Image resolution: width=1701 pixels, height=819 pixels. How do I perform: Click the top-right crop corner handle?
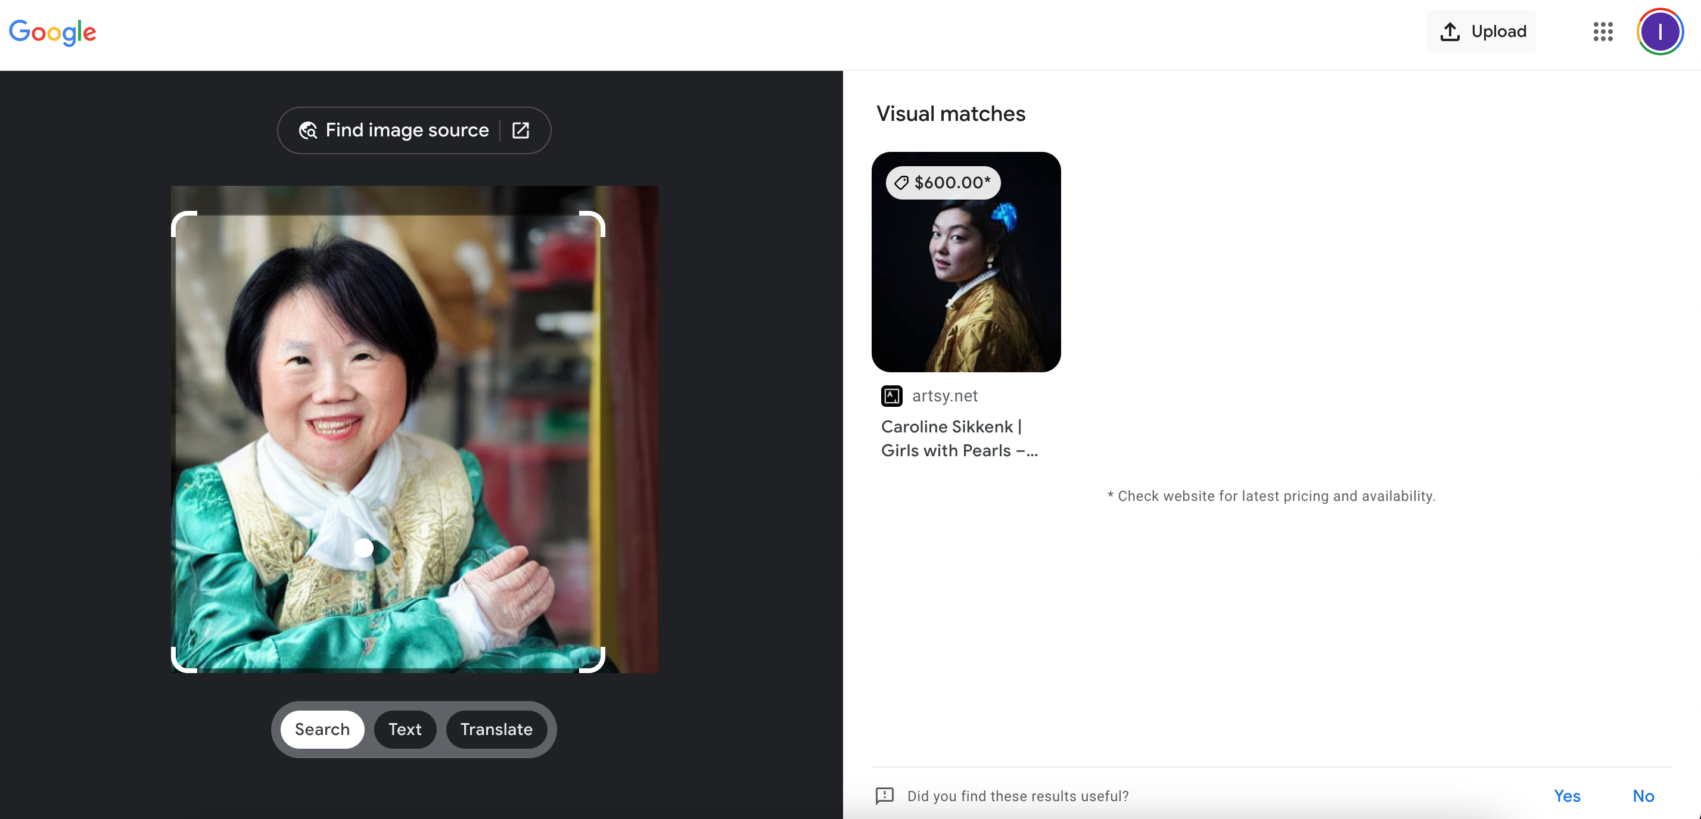(x=593, y=223)
